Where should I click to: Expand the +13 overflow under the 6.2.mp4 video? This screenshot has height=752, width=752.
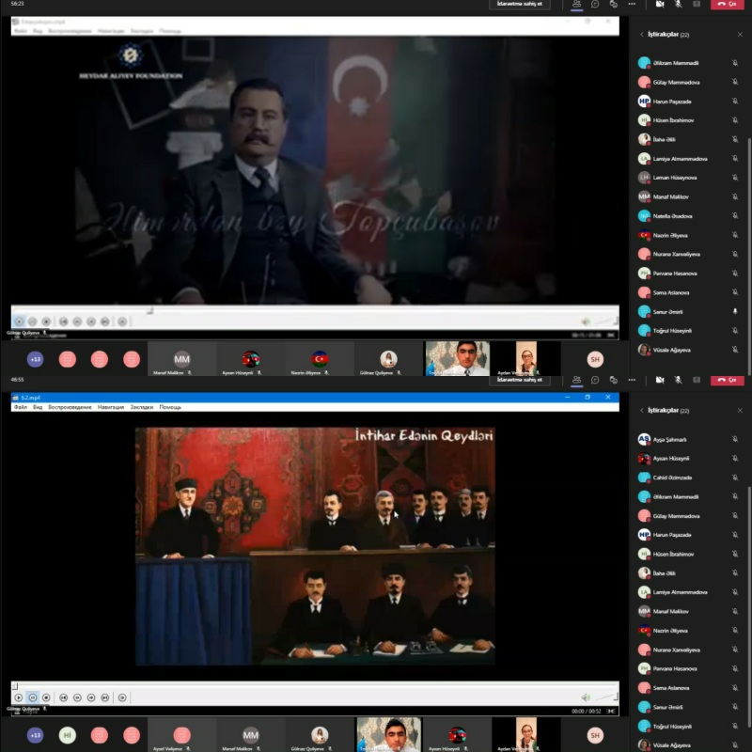point(35,735)
